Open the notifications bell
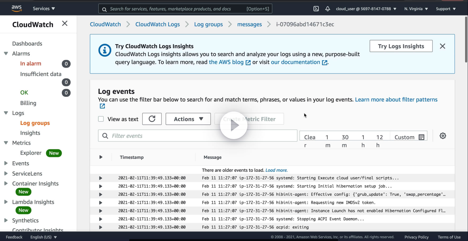This screenshot has width=468, height=241. tap(328, 9)
